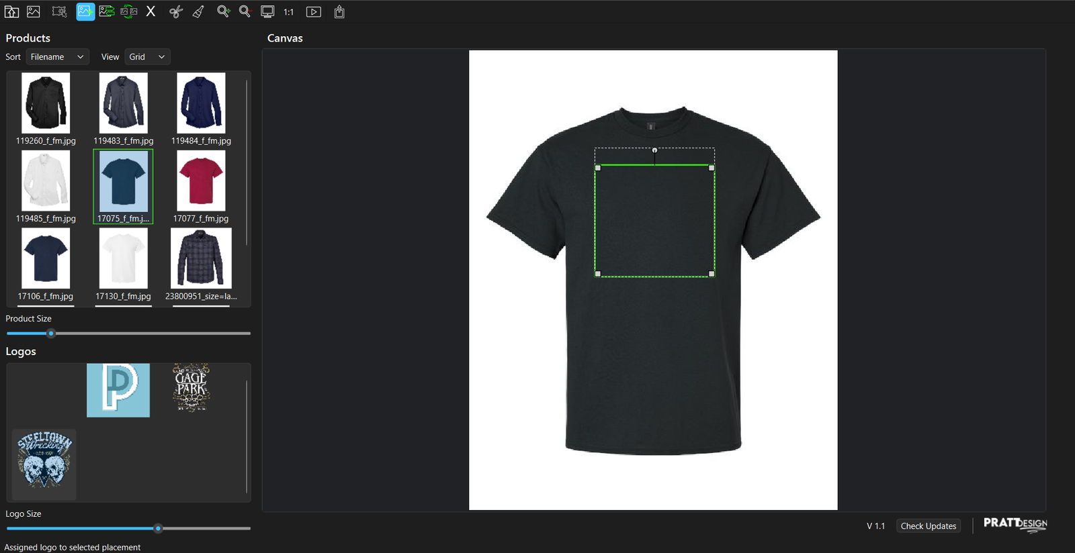1075x553 pixels.
Task: Click the open folder upload icon
Action: coord(11,11)
